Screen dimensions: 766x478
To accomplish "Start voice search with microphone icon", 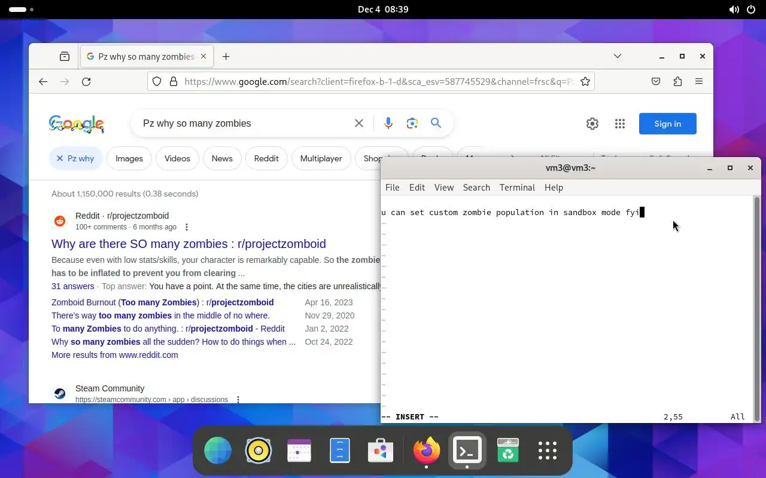I will point(388,123).
